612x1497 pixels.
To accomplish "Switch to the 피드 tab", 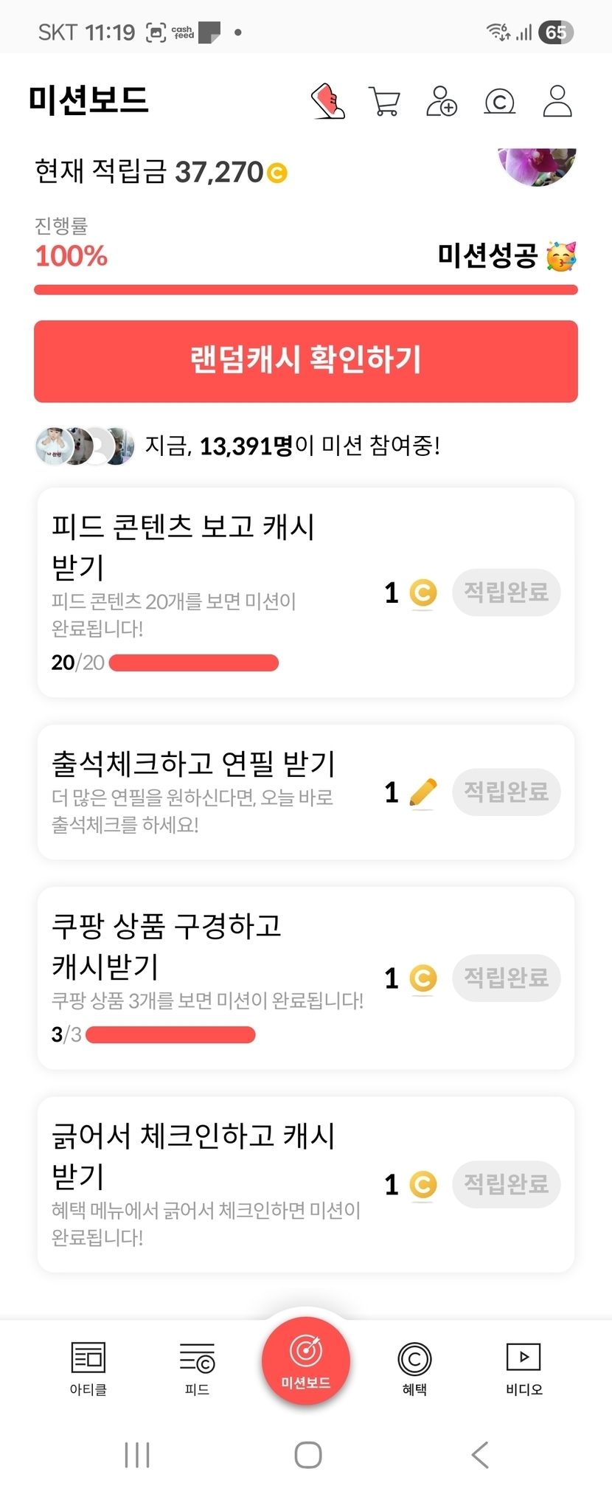I will [x=197, y=1368].
